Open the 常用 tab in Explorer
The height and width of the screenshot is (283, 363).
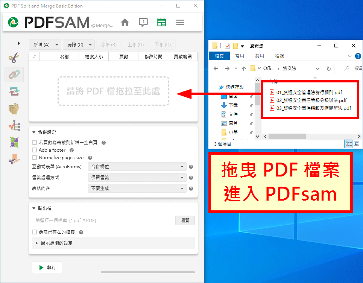tap(240, 56)
